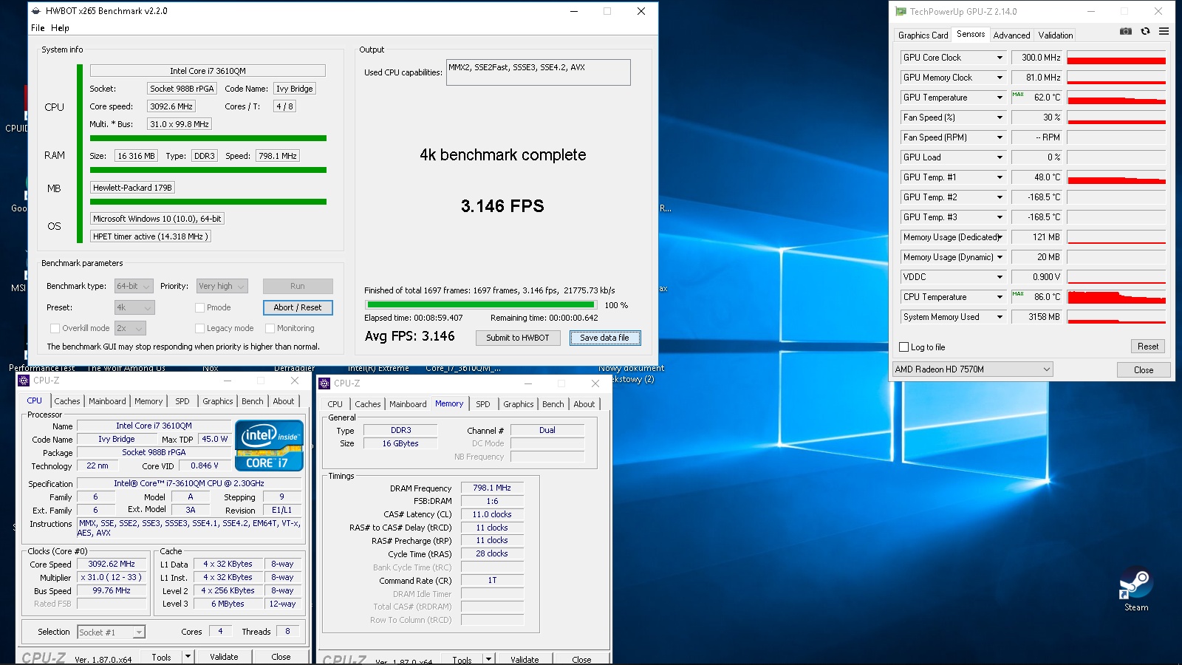Toggle the Monitoring checkbox
Image resolution: width=1182 pixels, height=665 pixels.
pyautogui.click(x=270, y=328)
